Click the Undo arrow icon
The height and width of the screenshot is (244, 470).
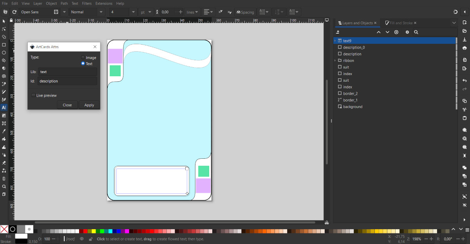pyautogui.click(x=465, y=81)
